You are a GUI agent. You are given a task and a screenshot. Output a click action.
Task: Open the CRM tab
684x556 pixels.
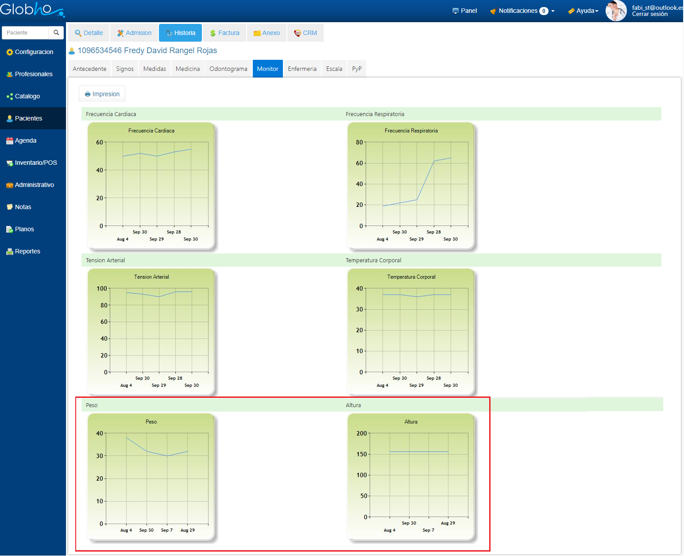click(x=305, y=33)
